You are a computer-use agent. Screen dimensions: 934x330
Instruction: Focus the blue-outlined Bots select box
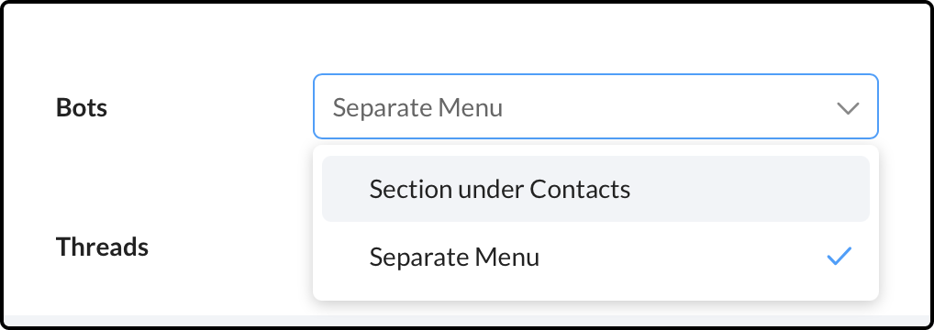(595, 106)
